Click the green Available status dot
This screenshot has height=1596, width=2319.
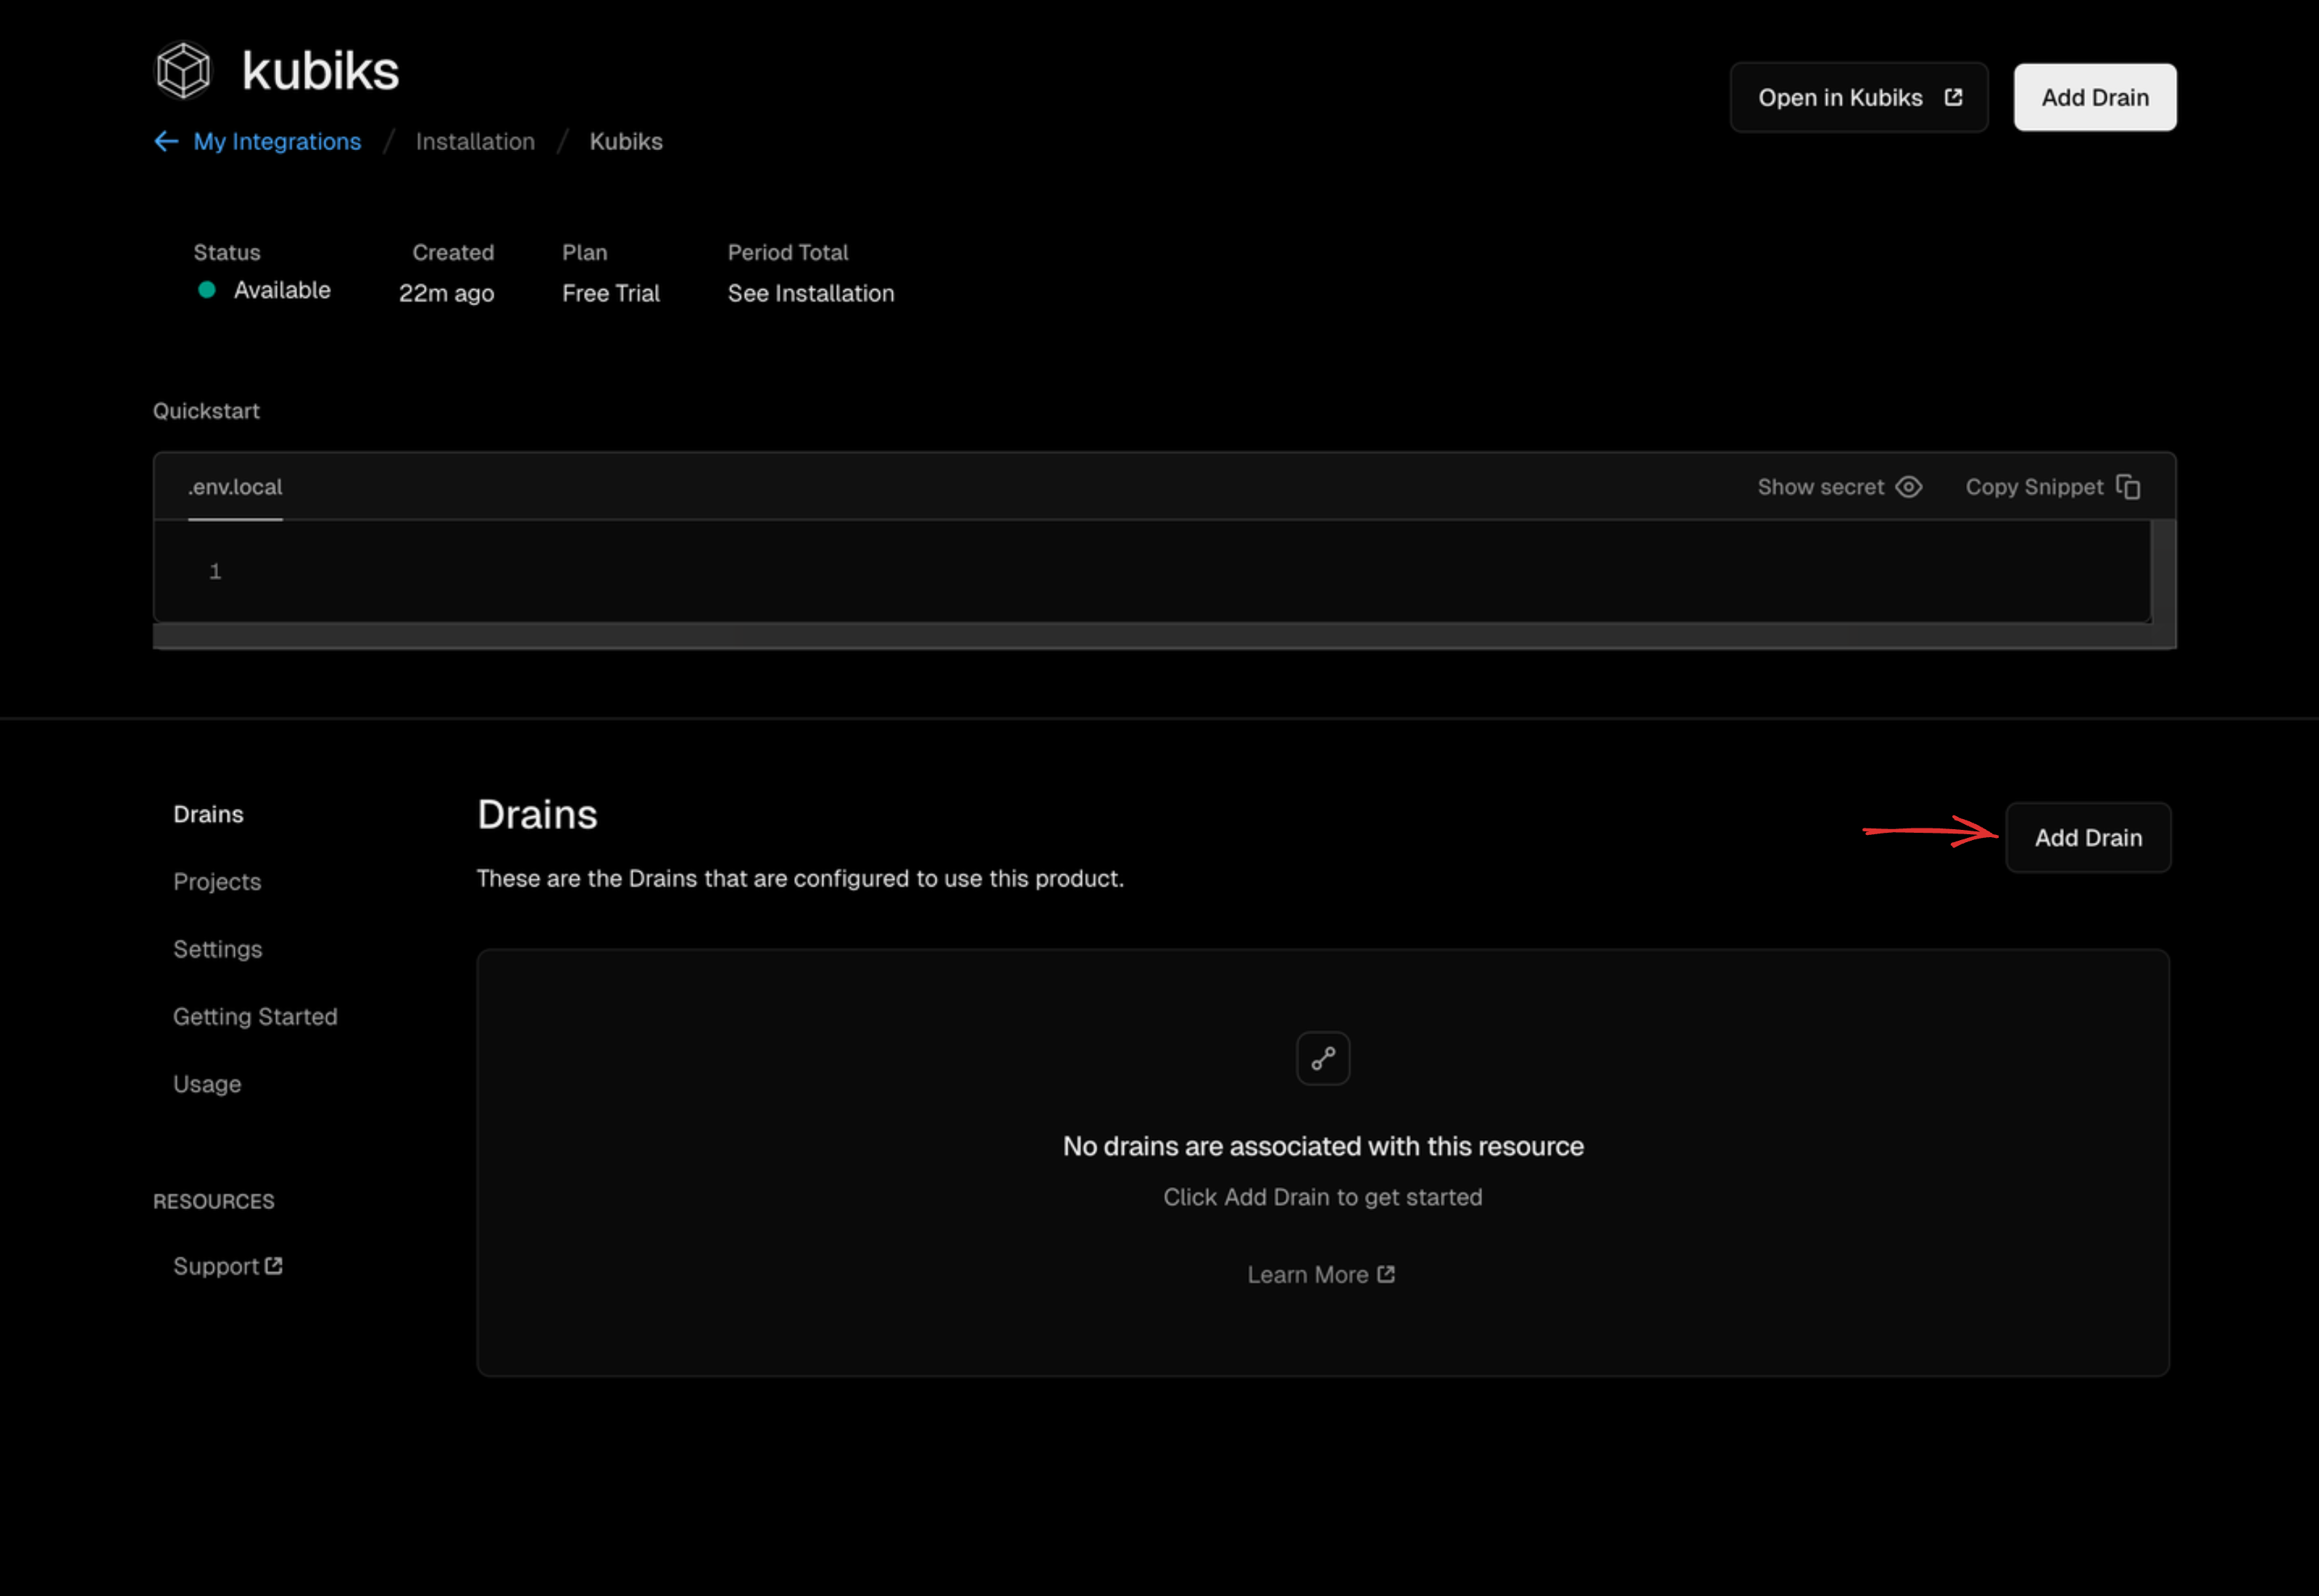pos(207,290)
